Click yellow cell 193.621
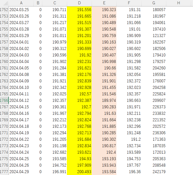The height and width of the screenshot is (175, 193). 80,152
